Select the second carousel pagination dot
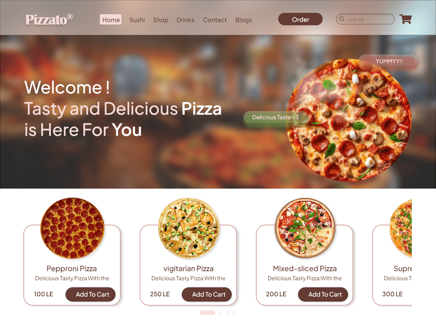Viewport: 436px width, 322px height. click(x=220, y=313)
